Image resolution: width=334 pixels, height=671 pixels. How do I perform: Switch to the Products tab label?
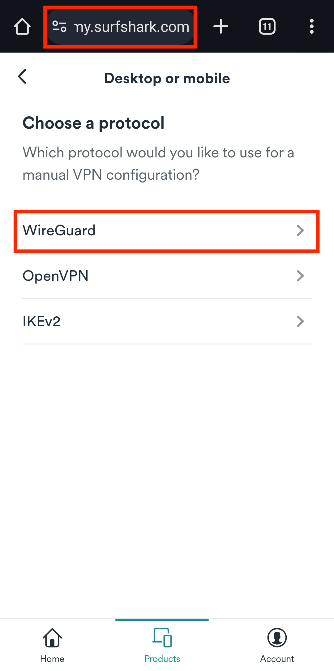click(162, 659)
